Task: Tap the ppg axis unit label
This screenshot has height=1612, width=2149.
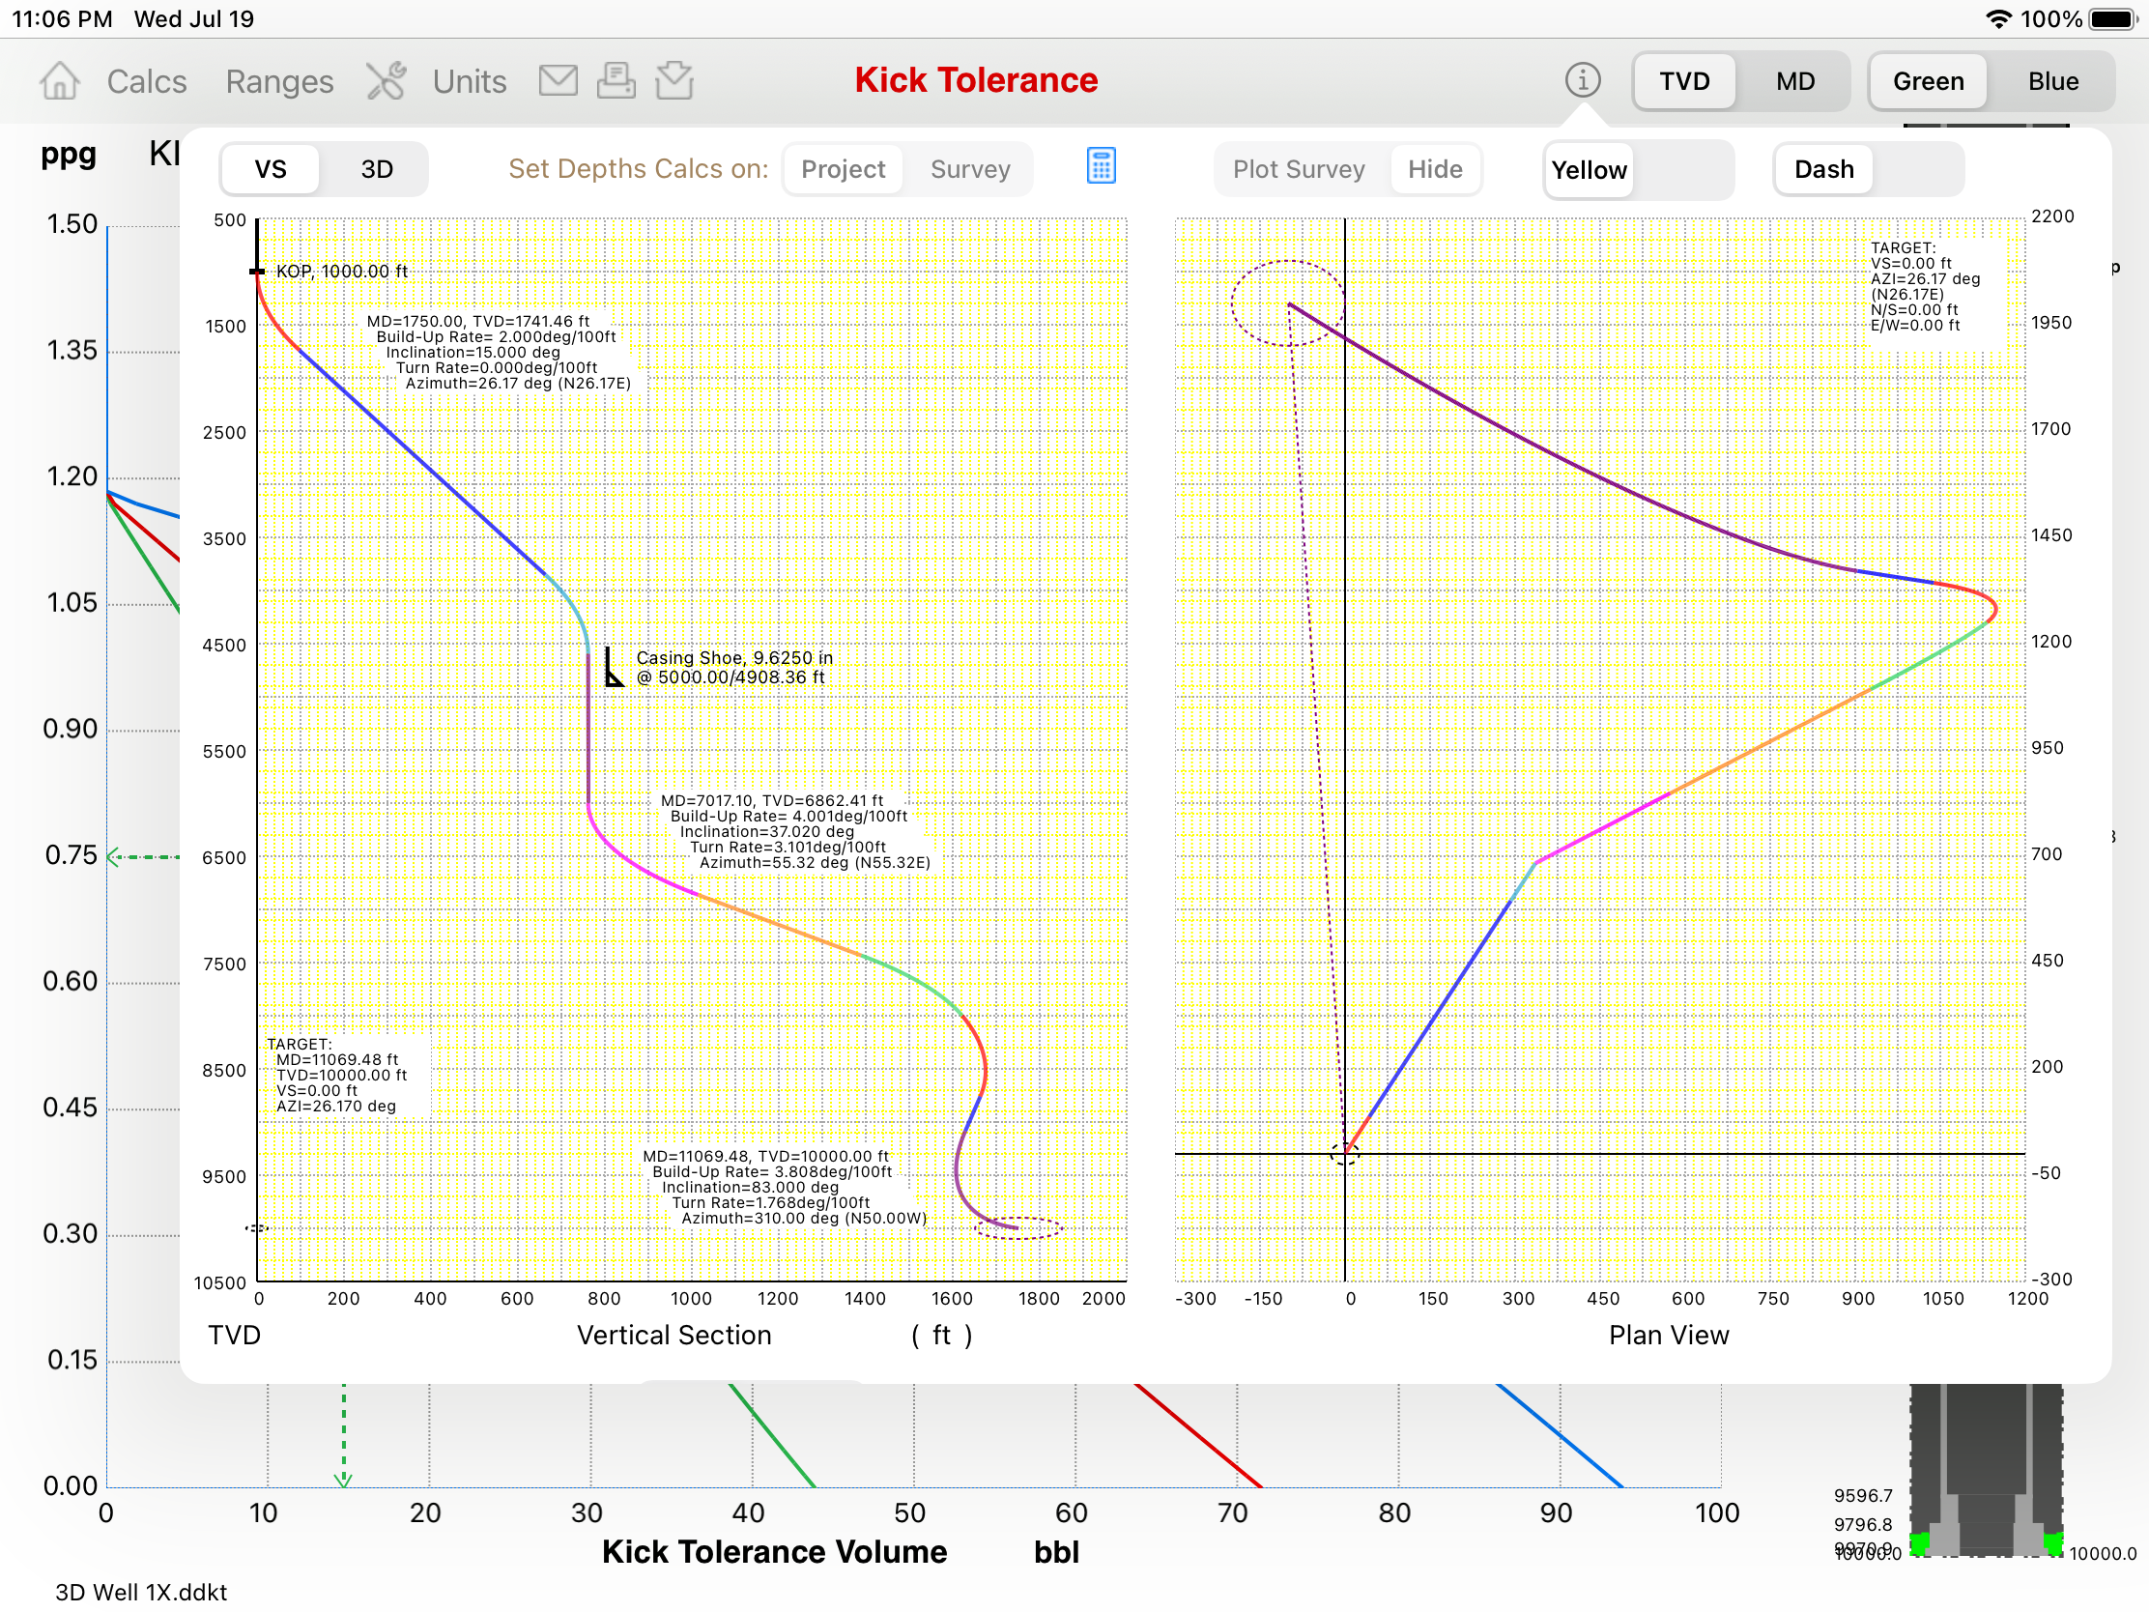Action: coord(68,155)
